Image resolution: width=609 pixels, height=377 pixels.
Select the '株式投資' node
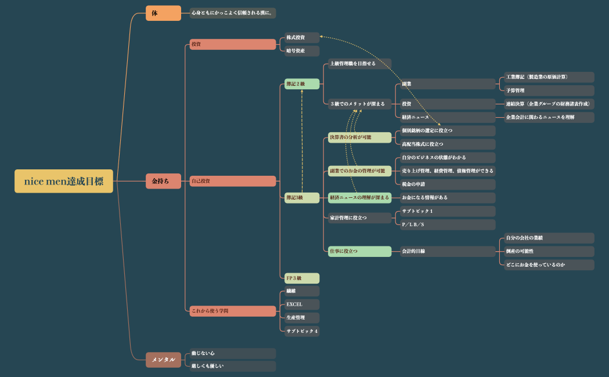302,38
